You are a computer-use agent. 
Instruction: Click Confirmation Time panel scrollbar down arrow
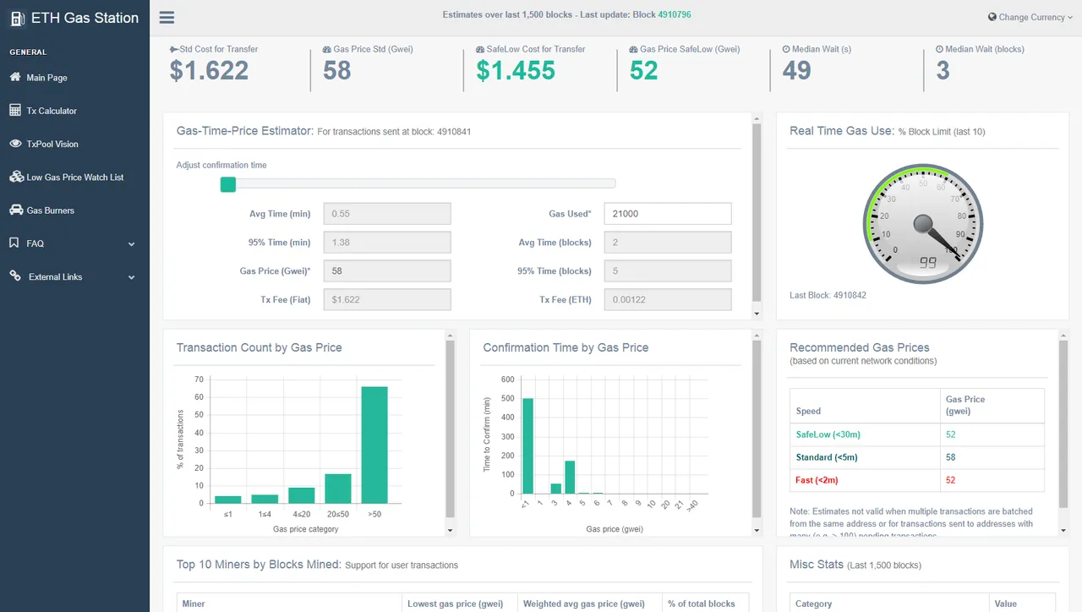[757, 530]
